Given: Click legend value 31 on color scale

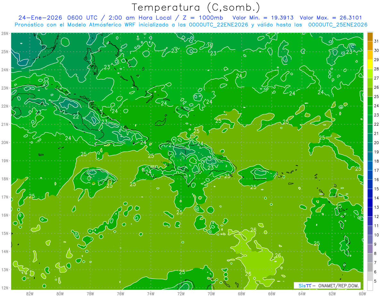Looking at the screenshot, I should click(376, 41).
